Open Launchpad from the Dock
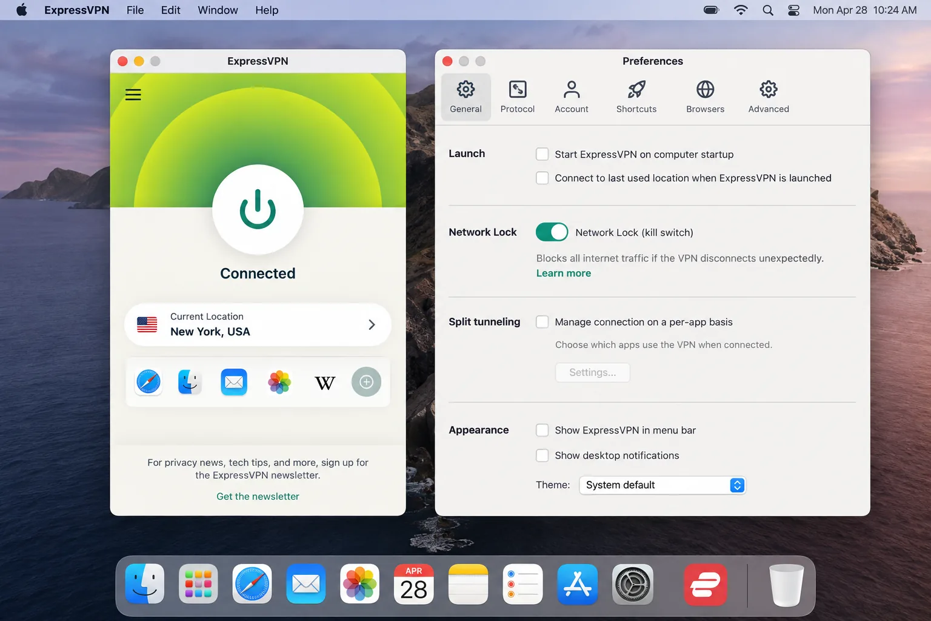 pos(198,585)
